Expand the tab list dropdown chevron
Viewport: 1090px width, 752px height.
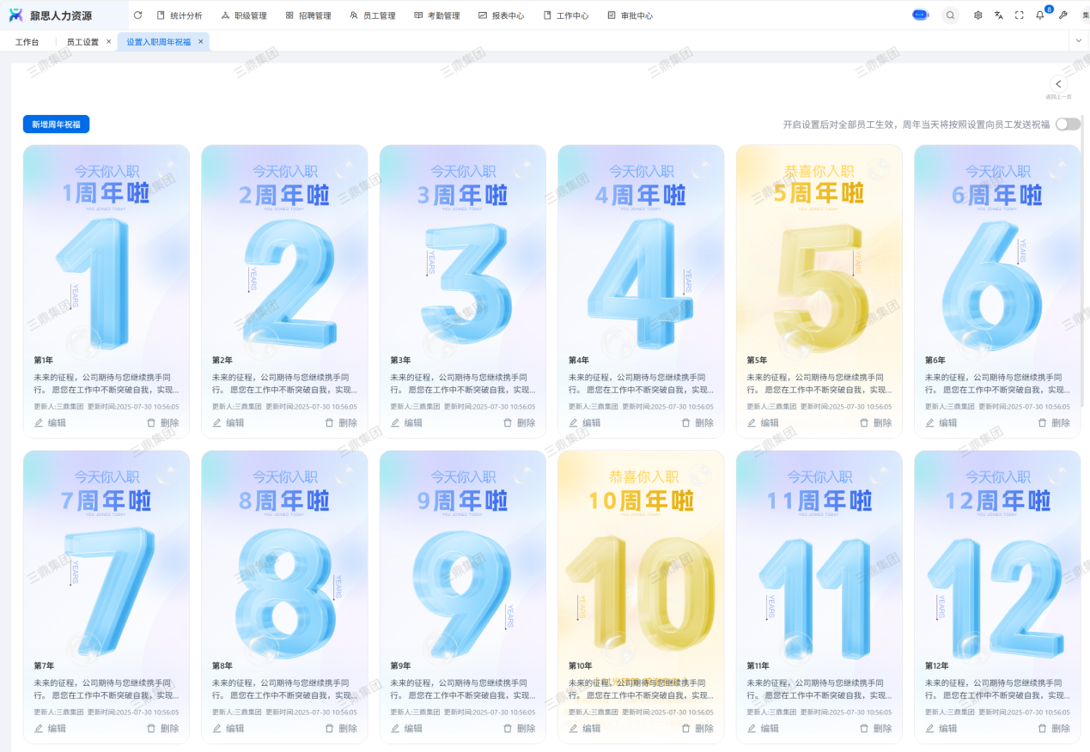1079,41
